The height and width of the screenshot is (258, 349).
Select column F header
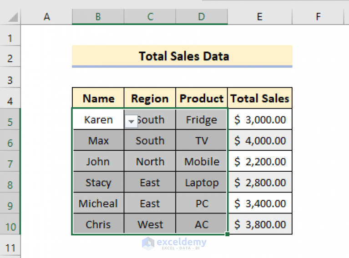[x=318, y=17]
